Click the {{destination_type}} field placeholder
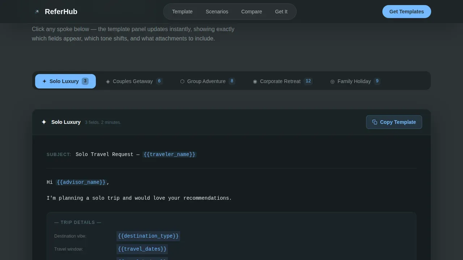Viewport: 463px width, 260px height. pos(148,236)
